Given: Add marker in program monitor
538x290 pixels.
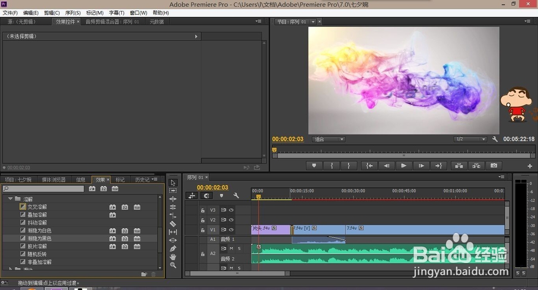Looking at the screenshot, I should (x=314, y=165).
